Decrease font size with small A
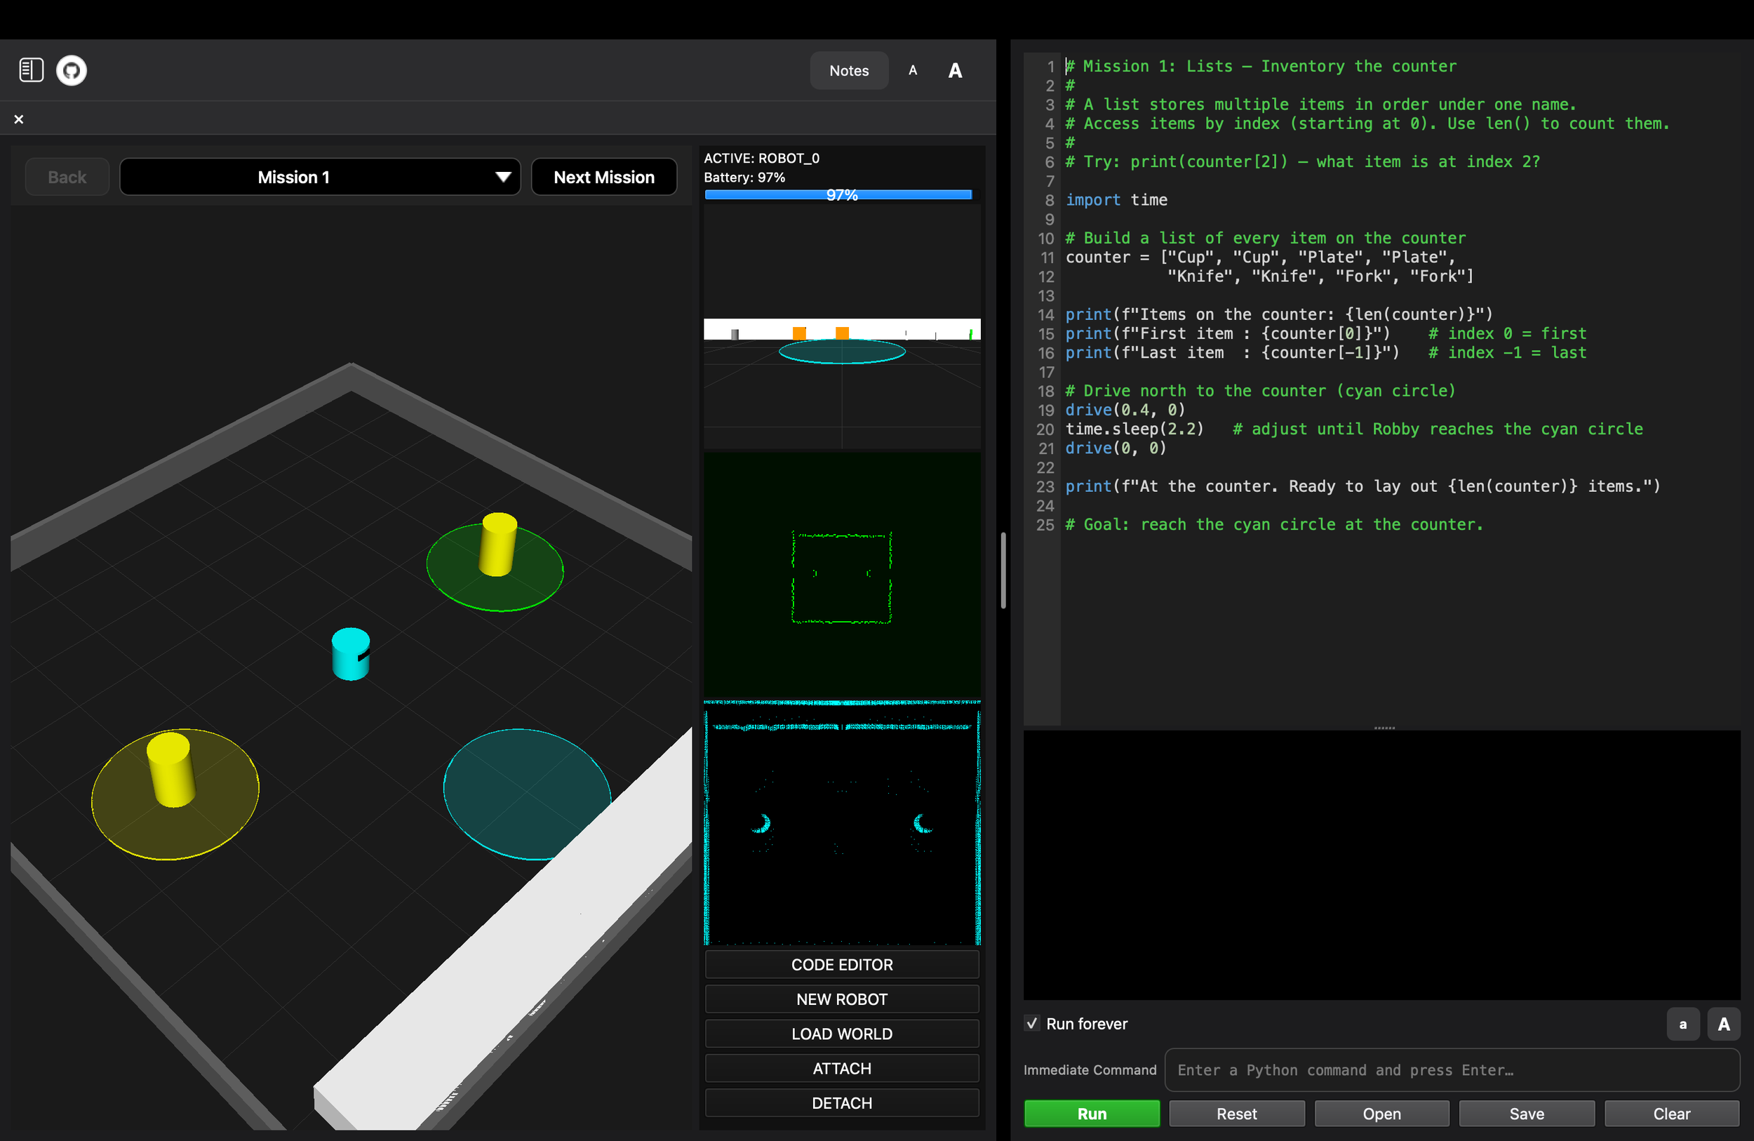 click(x=912, y=71)
